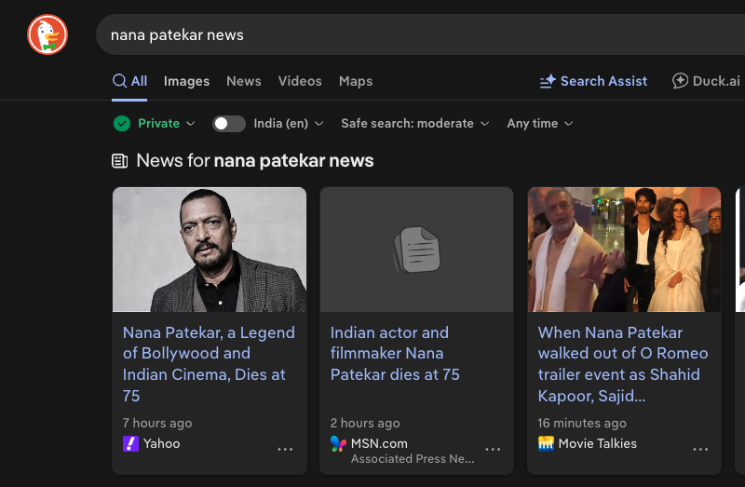Open 'Indian actor and filmmaker Nana Patekar' headline
The image size is (745, 487).
tap(395, 354)
